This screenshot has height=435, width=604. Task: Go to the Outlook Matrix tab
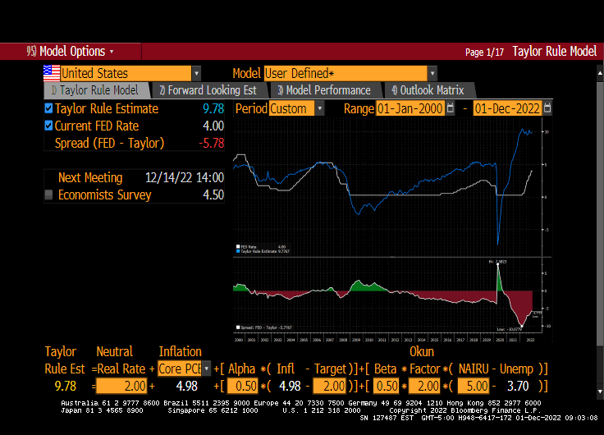(x=428, y=90)
